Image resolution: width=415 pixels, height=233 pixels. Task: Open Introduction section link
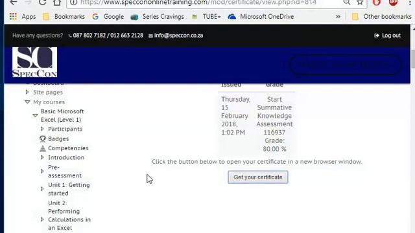coord(66,157)
